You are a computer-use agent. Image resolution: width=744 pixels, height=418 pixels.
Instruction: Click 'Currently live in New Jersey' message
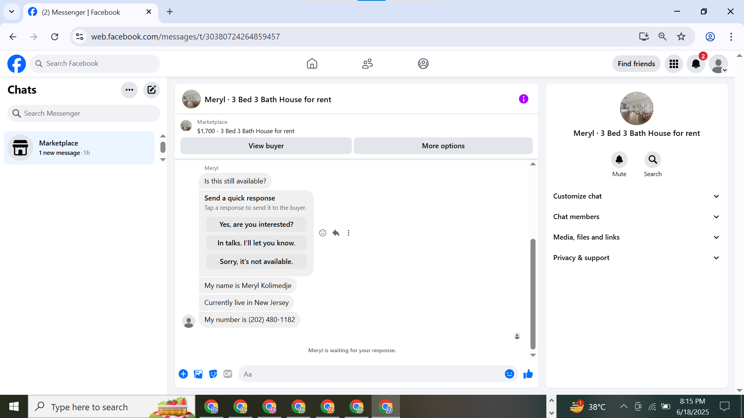[246, 303]
